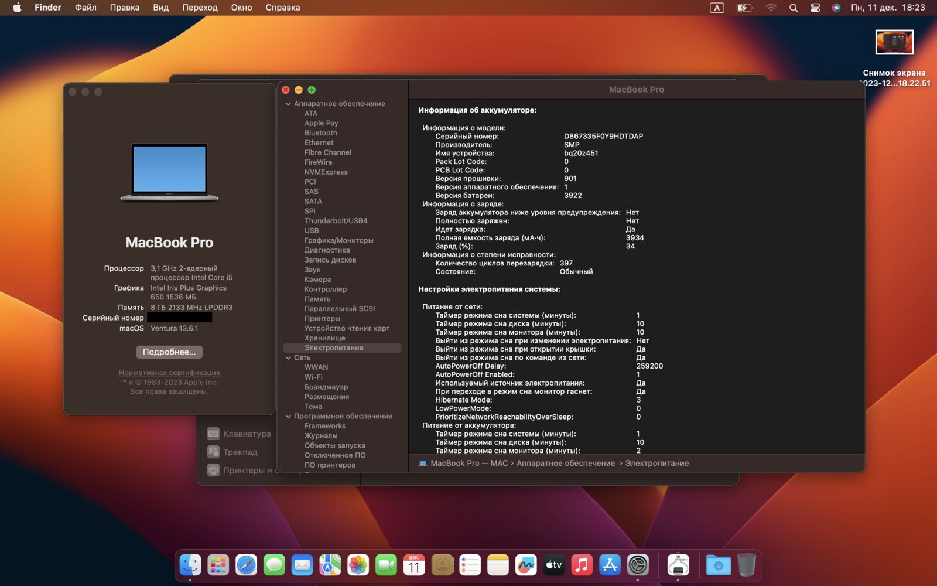Collapse the Программное обеспечение section
937x586 pixels.
tap(288, 416)
